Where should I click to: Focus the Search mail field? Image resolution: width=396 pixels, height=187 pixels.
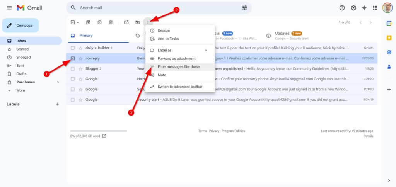[x=159, y=8]
